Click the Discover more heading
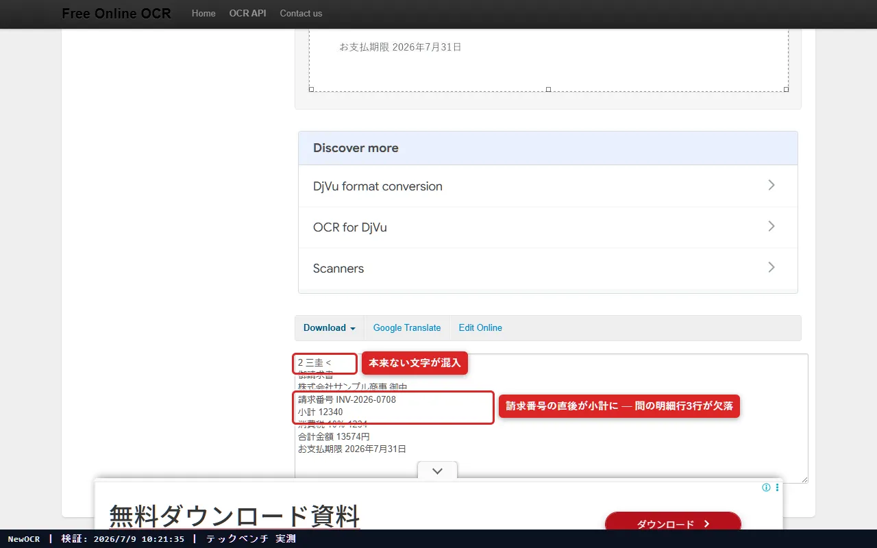 click(x=356, y=148)
